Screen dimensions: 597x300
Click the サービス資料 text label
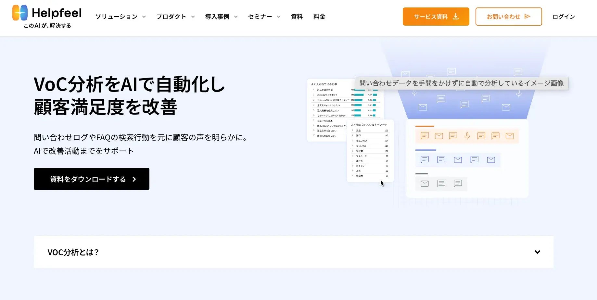tap(431, 17)
